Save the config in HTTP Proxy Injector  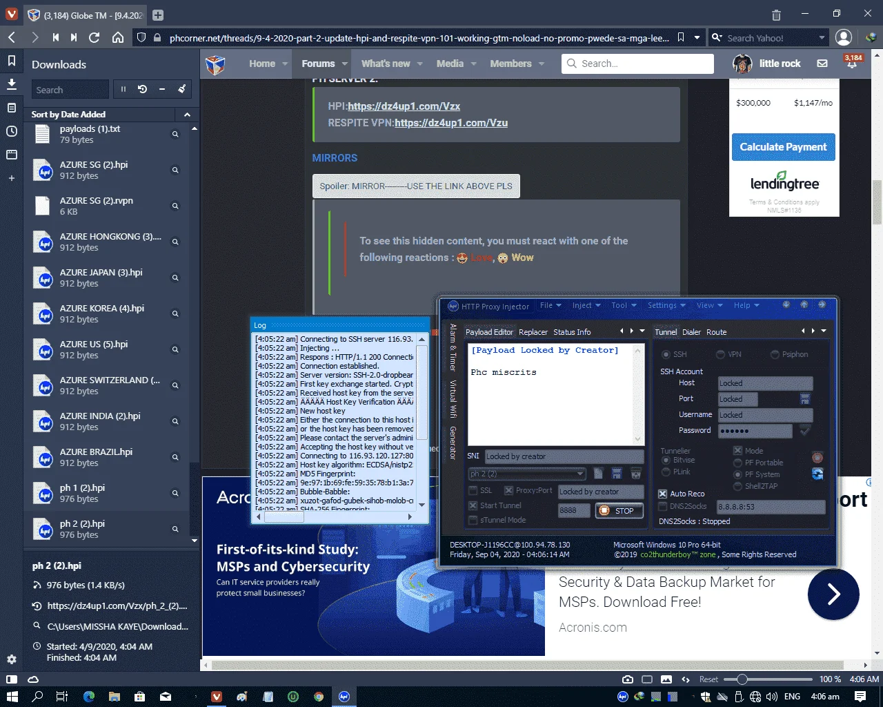617,474
